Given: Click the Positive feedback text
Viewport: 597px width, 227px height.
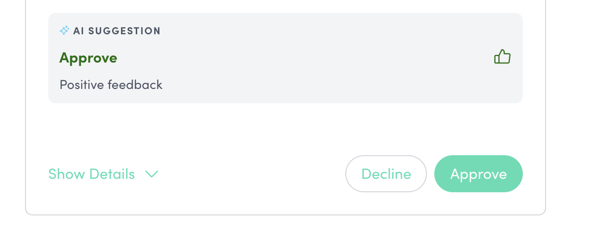Looking at the screenshot, I should pos(111,85).
